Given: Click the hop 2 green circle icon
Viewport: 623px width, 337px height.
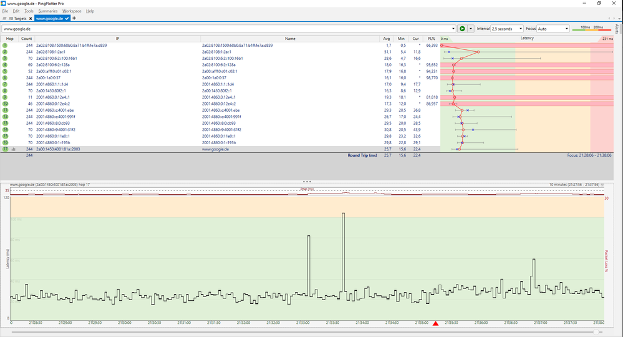Looking at the screenshot, I should [x=5, y=52].
